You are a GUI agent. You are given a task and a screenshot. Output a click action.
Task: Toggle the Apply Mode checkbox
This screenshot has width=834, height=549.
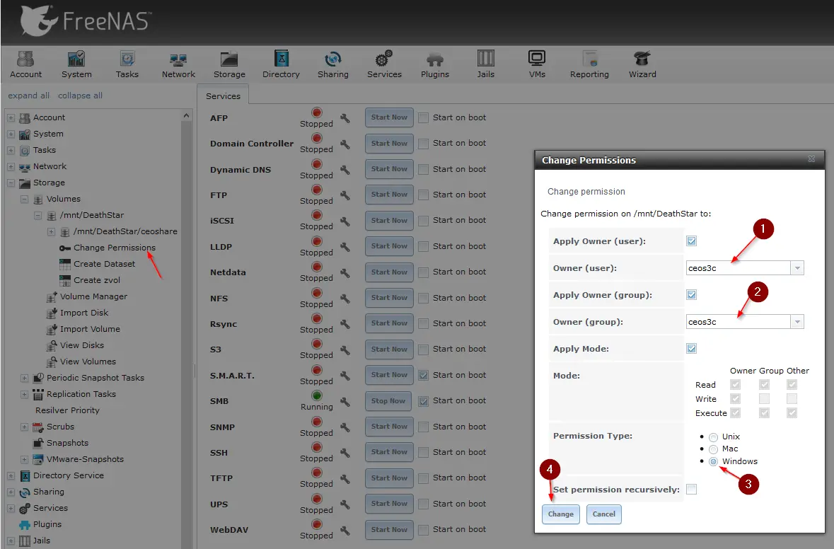tap(691, 349)
